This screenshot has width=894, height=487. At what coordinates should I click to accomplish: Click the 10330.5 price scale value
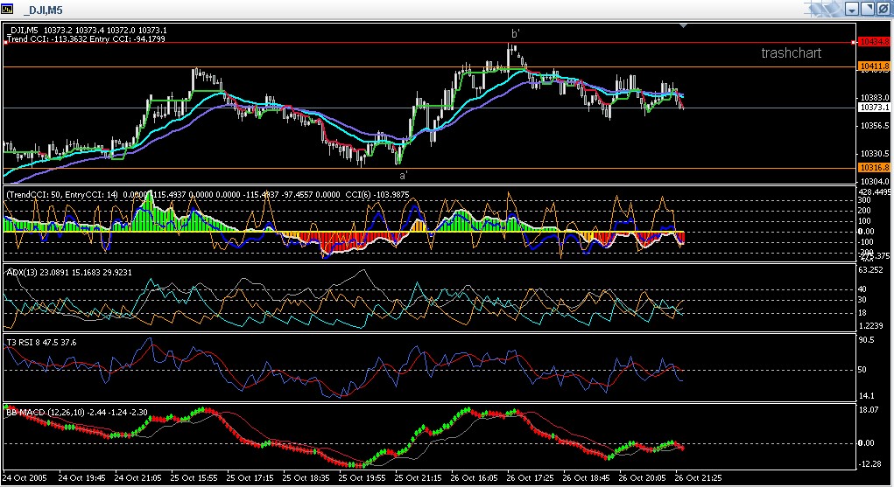click(x=874, y=153)
